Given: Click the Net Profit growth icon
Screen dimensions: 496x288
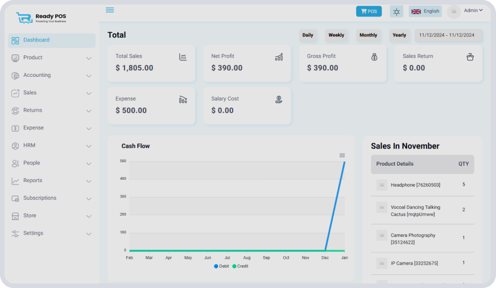Looking at the screenshot, I should click(x=279, y=57).
